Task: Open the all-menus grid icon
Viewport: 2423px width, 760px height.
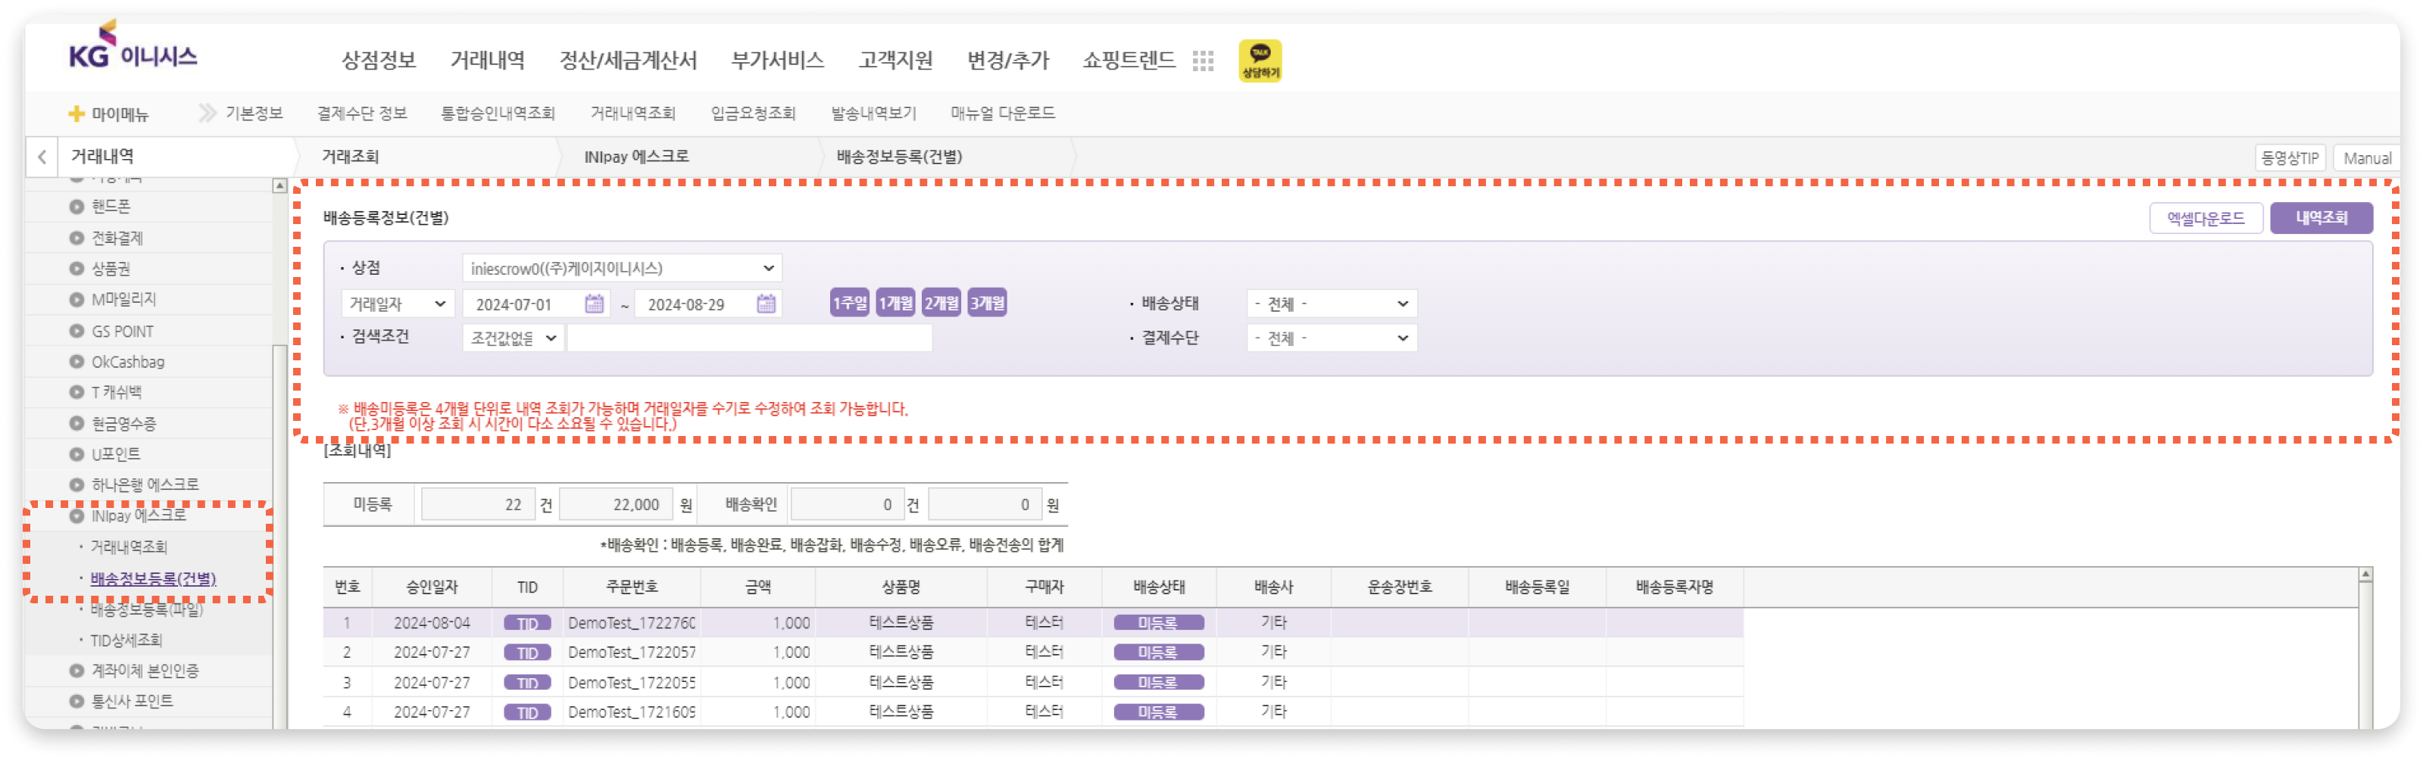Action: point(1202,61)
